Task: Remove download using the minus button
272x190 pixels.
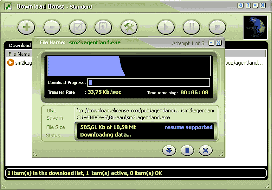Action: pos(52,27)
